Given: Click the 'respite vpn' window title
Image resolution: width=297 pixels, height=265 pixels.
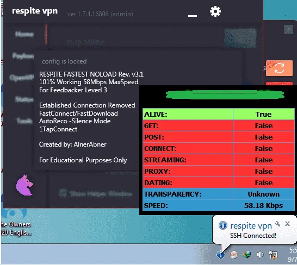Looking at the screenshot, I should coord(35,11).
